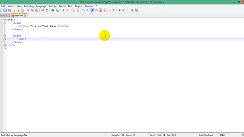Image resolution: width=244 pixels, height=137 pixels.
Task: Toggle synchronize vertical scrolling icon
Action: 73,10
